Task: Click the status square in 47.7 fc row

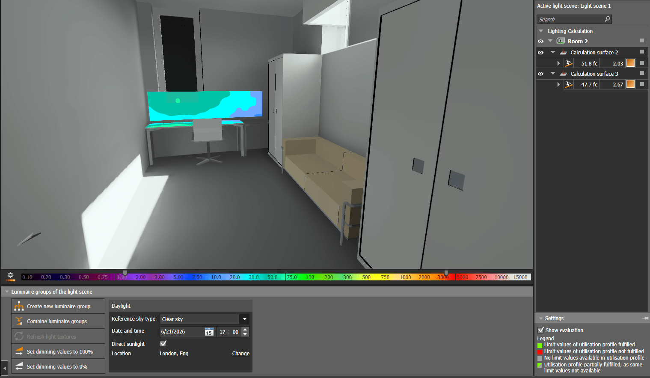Action: [x=642, y=84]
